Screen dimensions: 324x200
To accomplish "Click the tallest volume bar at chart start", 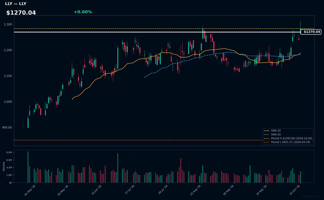I will tap(28, 167).
